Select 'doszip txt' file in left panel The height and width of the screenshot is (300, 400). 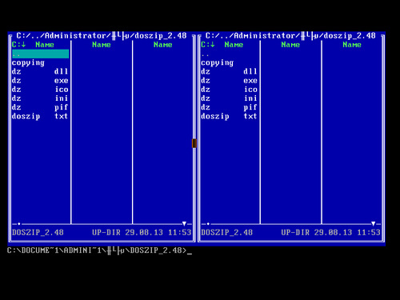click(40, 116)
